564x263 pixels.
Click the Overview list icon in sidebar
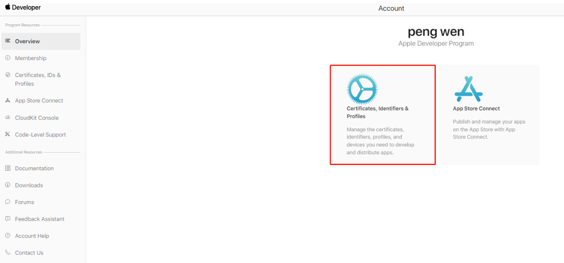(8, 41)
